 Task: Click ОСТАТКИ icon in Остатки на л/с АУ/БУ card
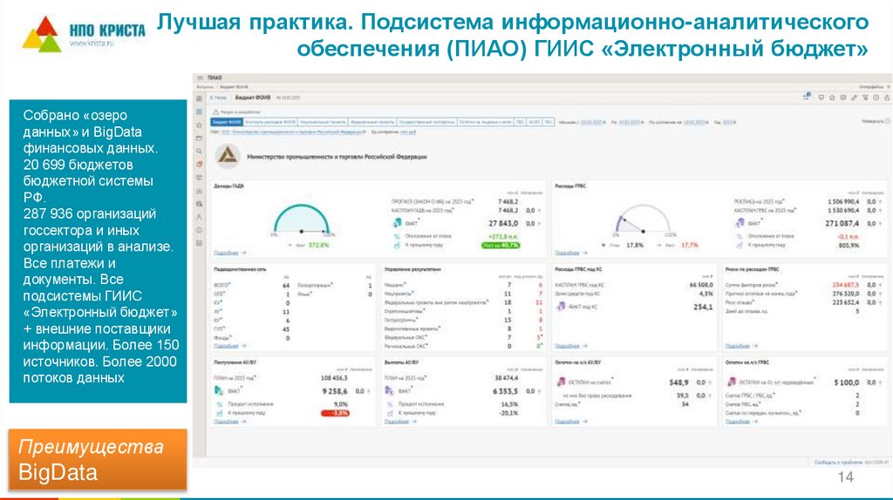(x=561, y=382)
